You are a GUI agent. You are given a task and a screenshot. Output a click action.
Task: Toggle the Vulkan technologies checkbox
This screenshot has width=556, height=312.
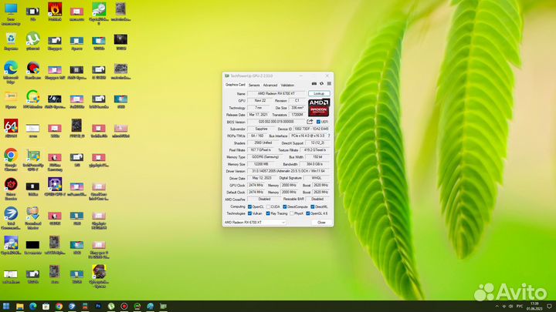coord(249,213)
